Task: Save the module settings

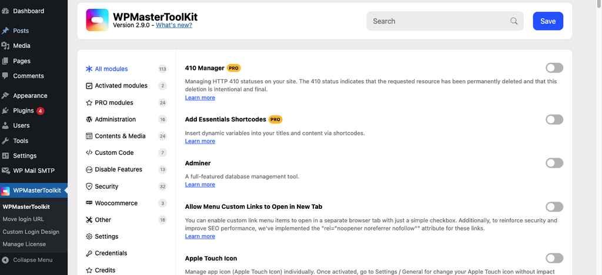Action: [x=548, y=21]
